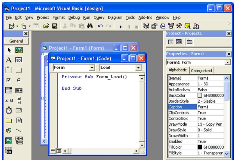This screenshot has height=160, width=236.
Task: Click the Break pause button
Action: click(129, 27)
